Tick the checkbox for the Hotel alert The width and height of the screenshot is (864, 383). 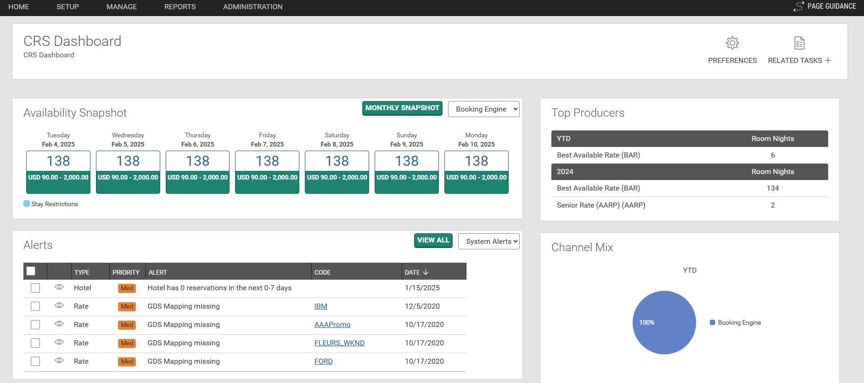(35, 288)
